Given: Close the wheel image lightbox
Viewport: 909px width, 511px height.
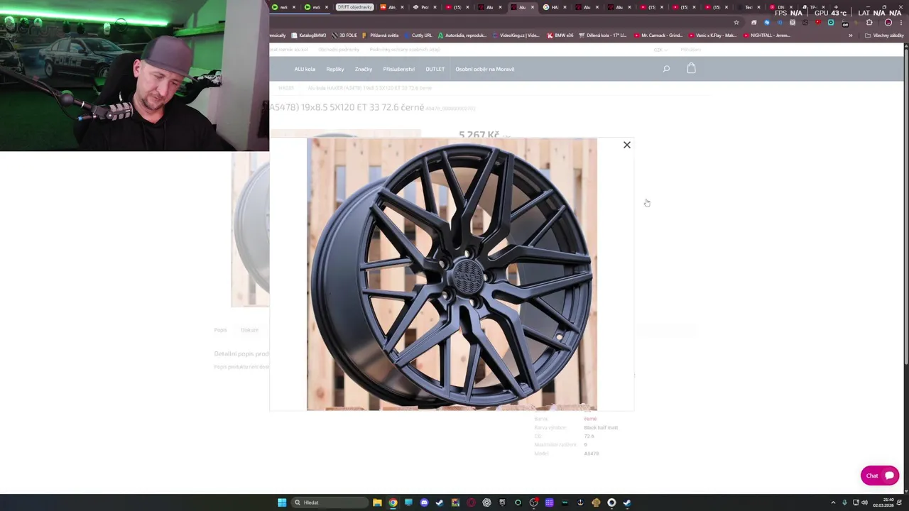Looking at the screenshot, I should point(626,145).
